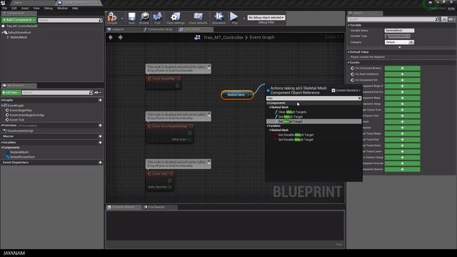Click the Simulation toolbar icon
Screen dimensions: 457x257
click(219, 18)
